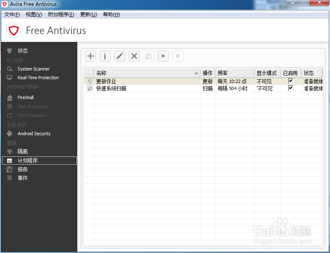This screenshot has height=253, width=330.
Task: Sort by 频率 column header
Action: coord(235,73)
